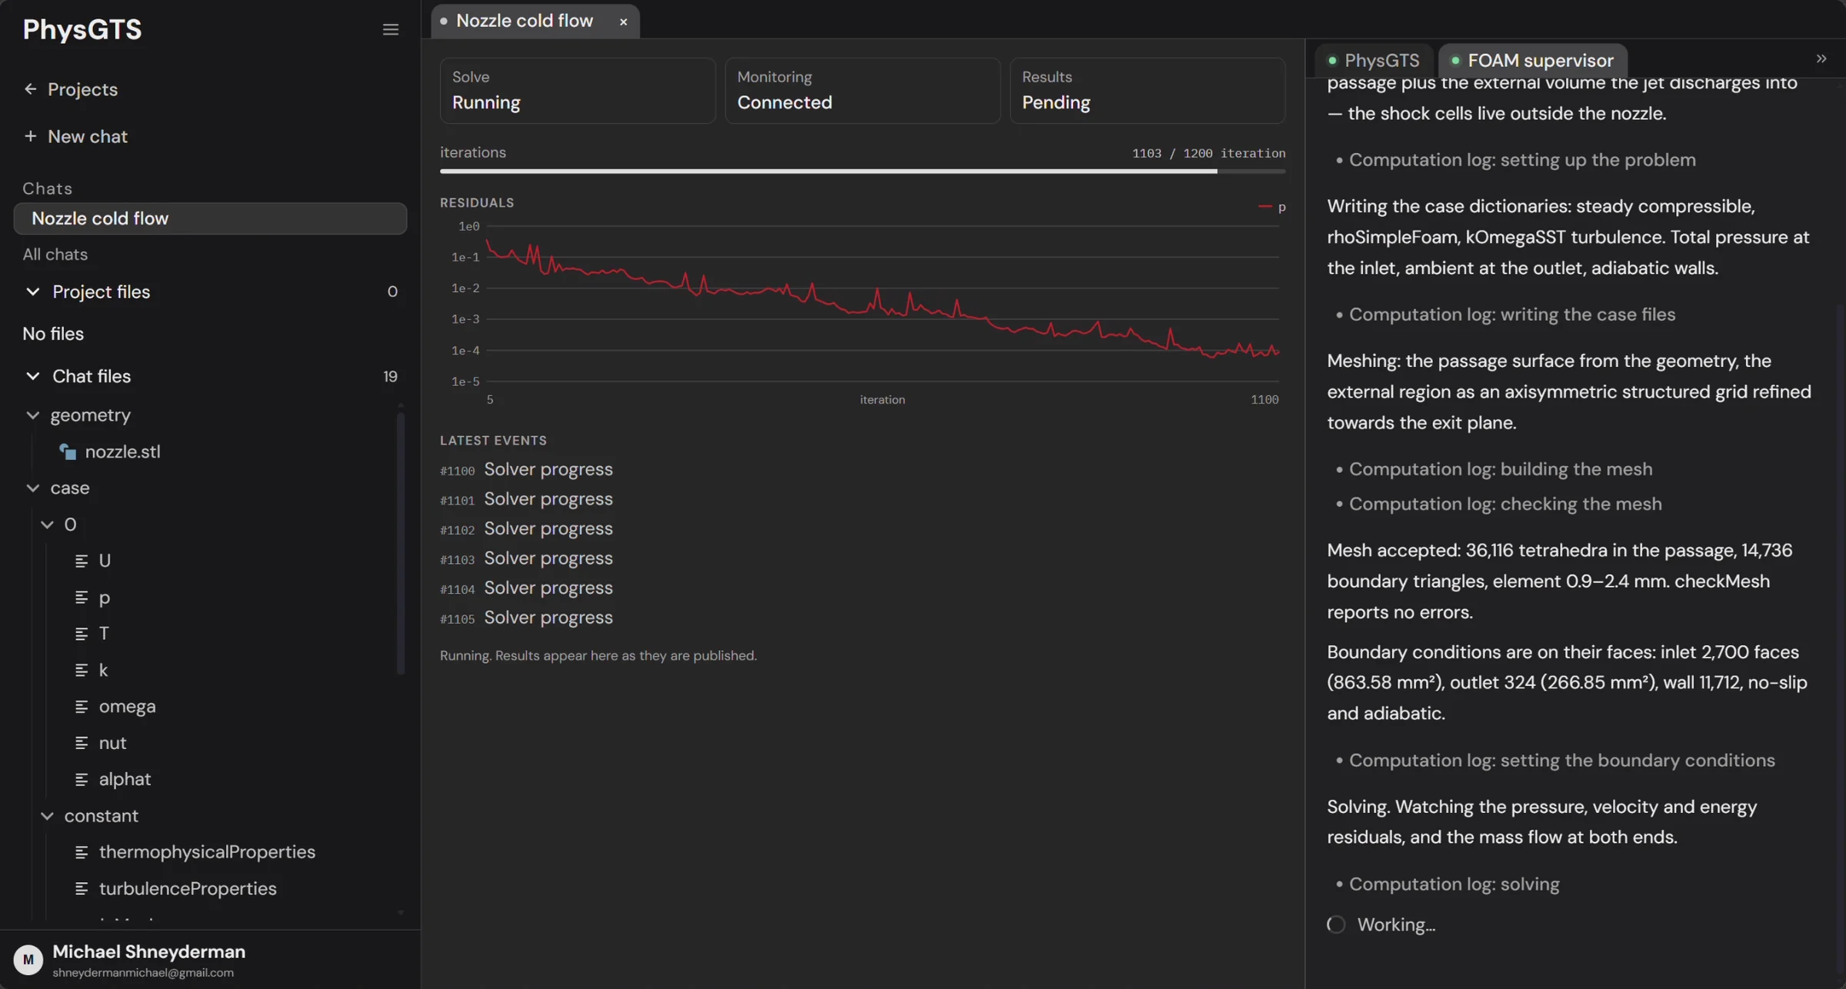
Task: Toggle the sidebar hamburger menu
Action: click(391, 29)
